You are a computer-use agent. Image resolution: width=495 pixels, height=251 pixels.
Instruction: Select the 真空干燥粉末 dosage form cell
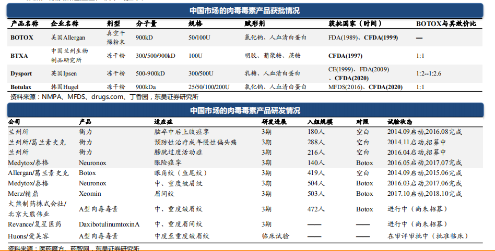116,37
